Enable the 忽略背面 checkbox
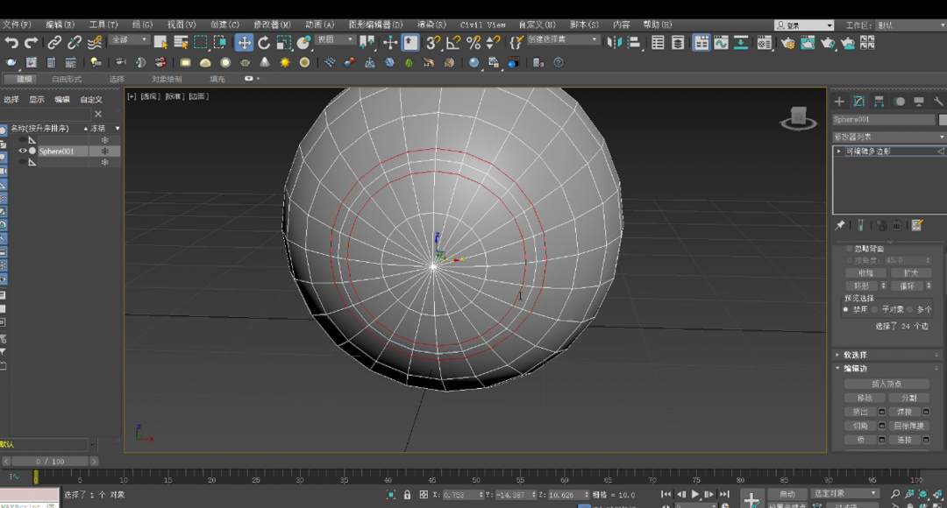The image size is (947, 508). 848,249
